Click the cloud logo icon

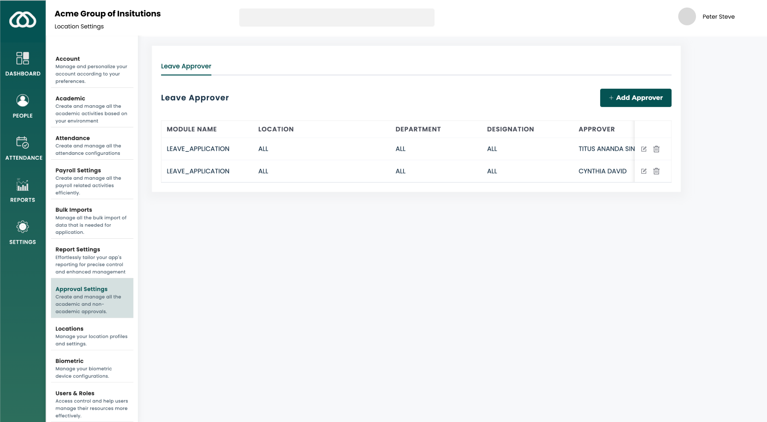click(x=23, y=20)
